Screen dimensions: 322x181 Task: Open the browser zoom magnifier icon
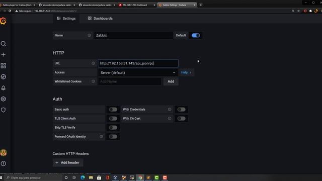click(x=293, y=11)
